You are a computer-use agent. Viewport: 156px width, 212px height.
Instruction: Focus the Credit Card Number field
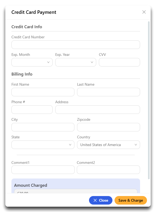pos(76,45)
